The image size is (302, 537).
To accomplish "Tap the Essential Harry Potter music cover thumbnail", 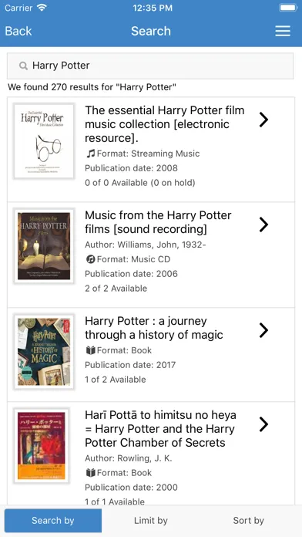I will pos(44,141).
